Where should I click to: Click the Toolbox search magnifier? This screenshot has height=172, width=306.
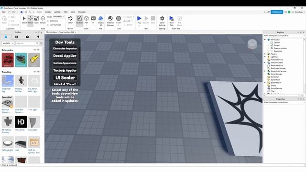tap(37, 43)
